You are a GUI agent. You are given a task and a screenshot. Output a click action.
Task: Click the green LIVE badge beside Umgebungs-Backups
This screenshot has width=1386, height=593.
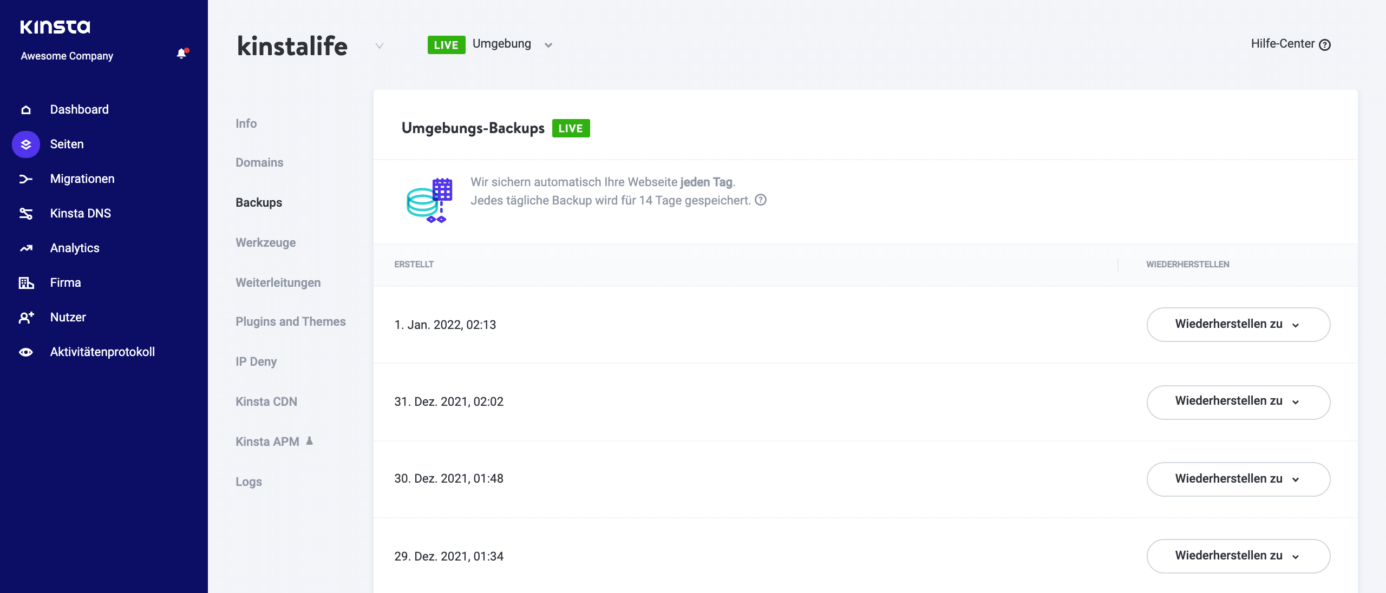571,128
